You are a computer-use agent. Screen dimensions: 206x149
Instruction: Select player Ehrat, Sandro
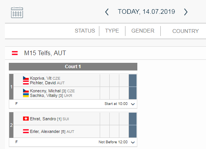tap(43, 119)
